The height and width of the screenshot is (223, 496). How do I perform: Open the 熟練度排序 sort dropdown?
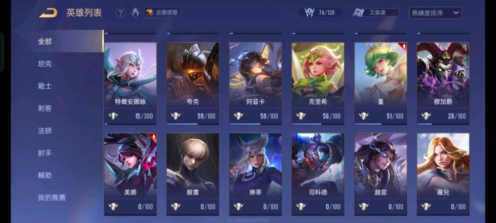(x=435, y=13)
